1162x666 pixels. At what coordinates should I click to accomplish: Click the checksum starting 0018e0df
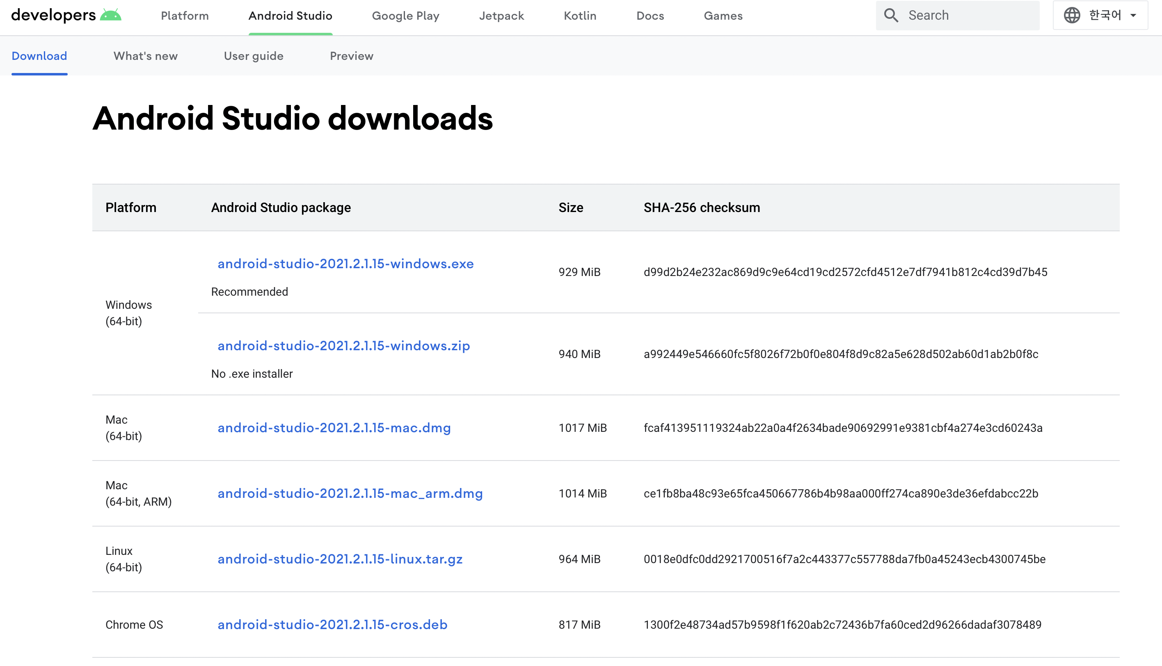pos(844,559)
